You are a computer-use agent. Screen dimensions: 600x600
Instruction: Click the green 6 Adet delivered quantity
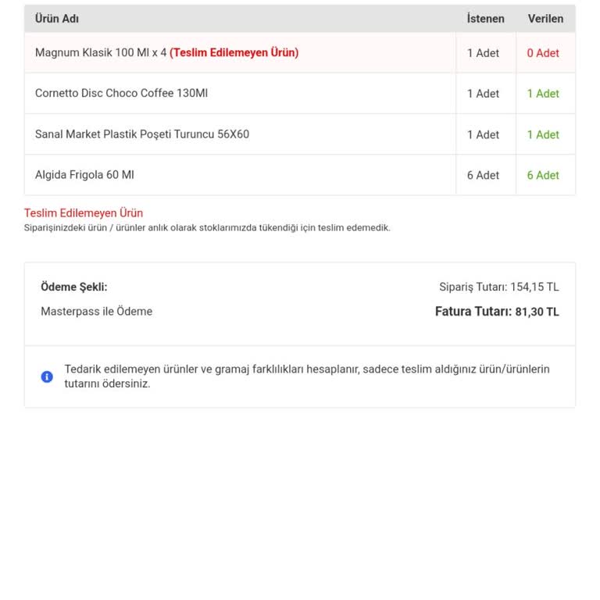click(x=543, y=175)
